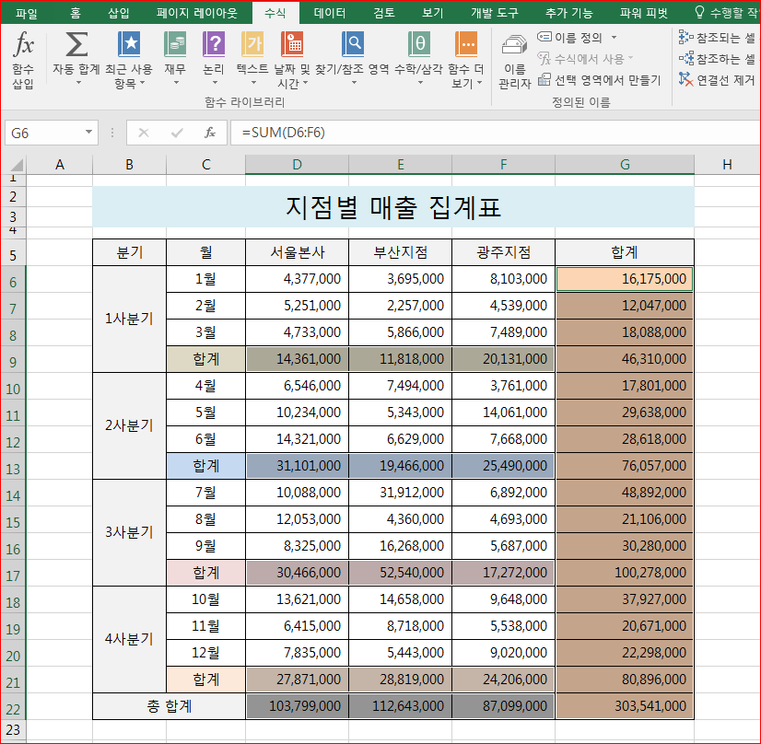Click the lightbulb 수행할 작업 search icon
761x744 pixels.
(699, 12)
